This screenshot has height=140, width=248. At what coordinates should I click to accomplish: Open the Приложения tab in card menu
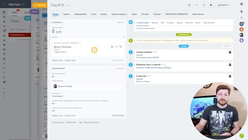[198, 14]
